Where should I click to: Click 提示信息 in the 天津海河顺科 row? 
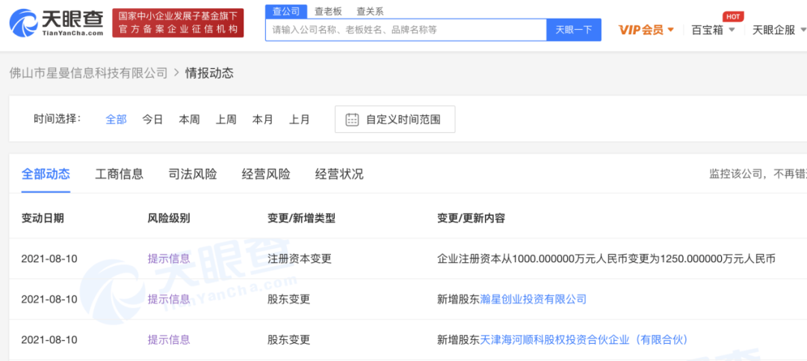[x=169, y=340]
